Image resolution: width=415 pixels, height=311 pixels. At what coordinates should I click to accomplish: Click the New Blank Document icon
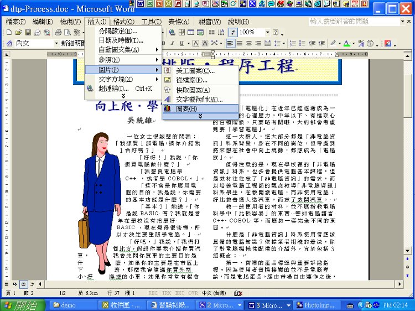tap(9, 32)
